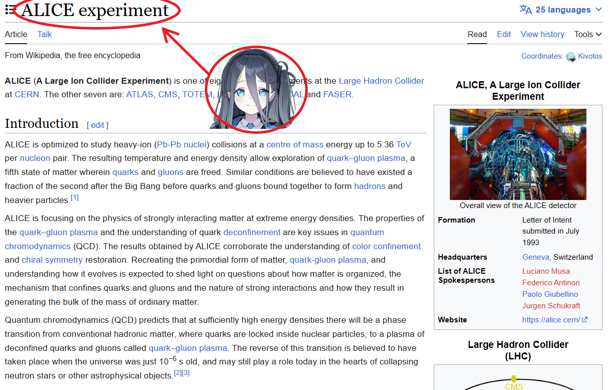Open the FASER experiment link
The height and width of the screenshot is (390, 611).
pyautogui.click(x=337, y=94)
